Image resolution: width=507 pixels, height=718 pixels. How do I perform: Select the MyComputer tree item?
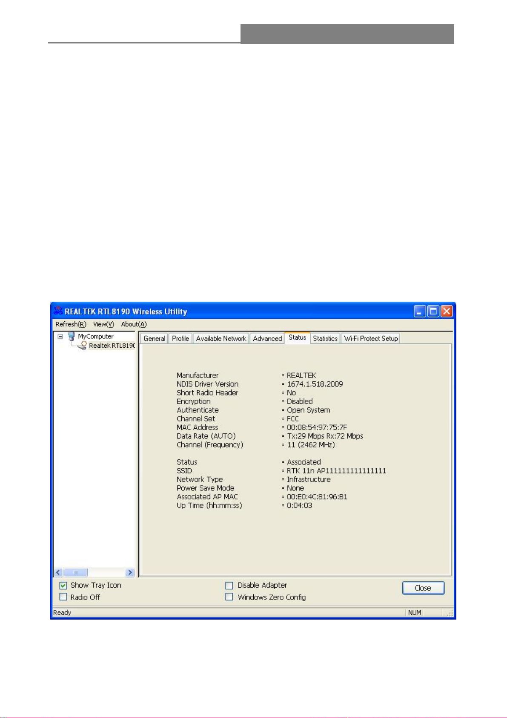[x=95, y=336]
